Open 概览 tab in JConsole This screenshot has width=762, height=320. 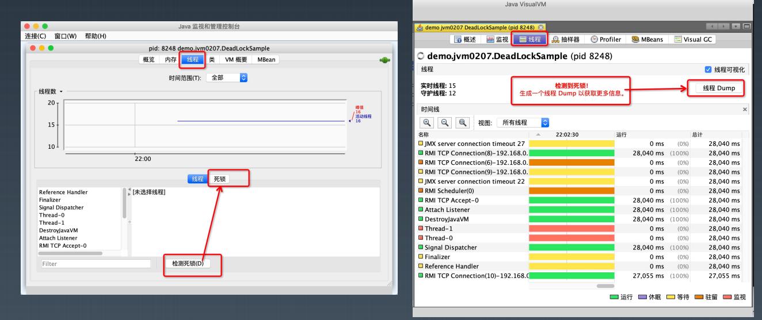148,59
